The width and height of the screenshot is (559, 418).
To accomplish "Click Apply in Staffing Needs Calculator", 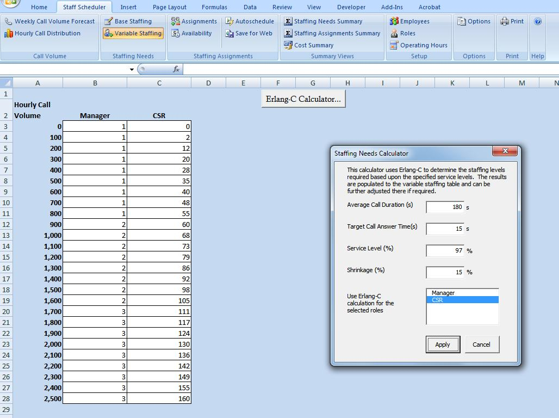I will coord(443,345).
